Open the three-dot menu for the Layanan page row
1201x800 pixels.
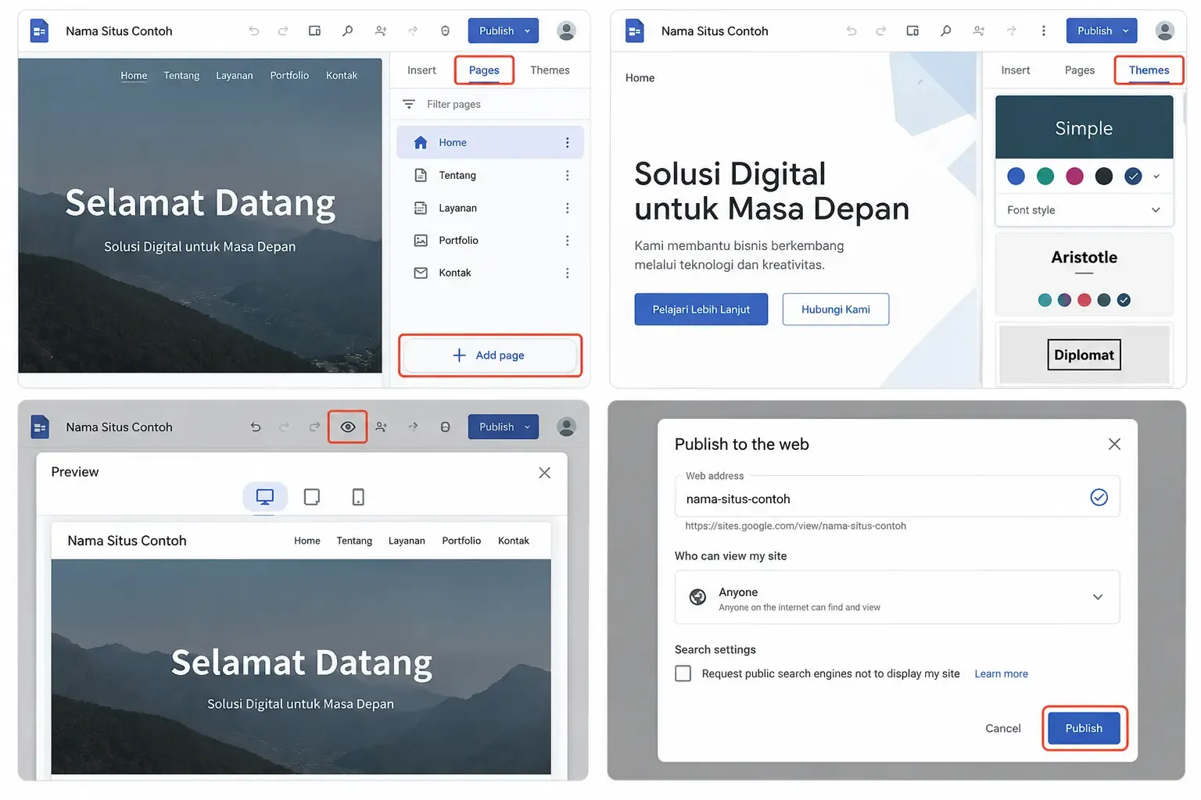(x=568, y=209)
